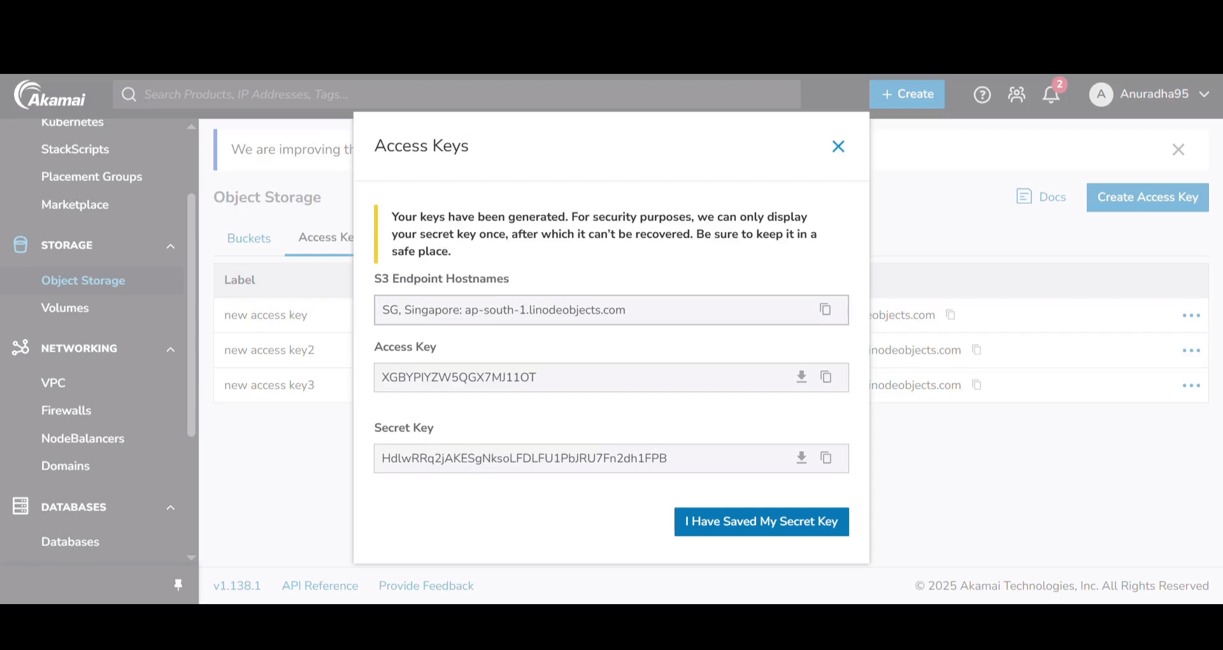Open Databases sidebar link
Screen dimensions: 1223x650
coord(70,542)
